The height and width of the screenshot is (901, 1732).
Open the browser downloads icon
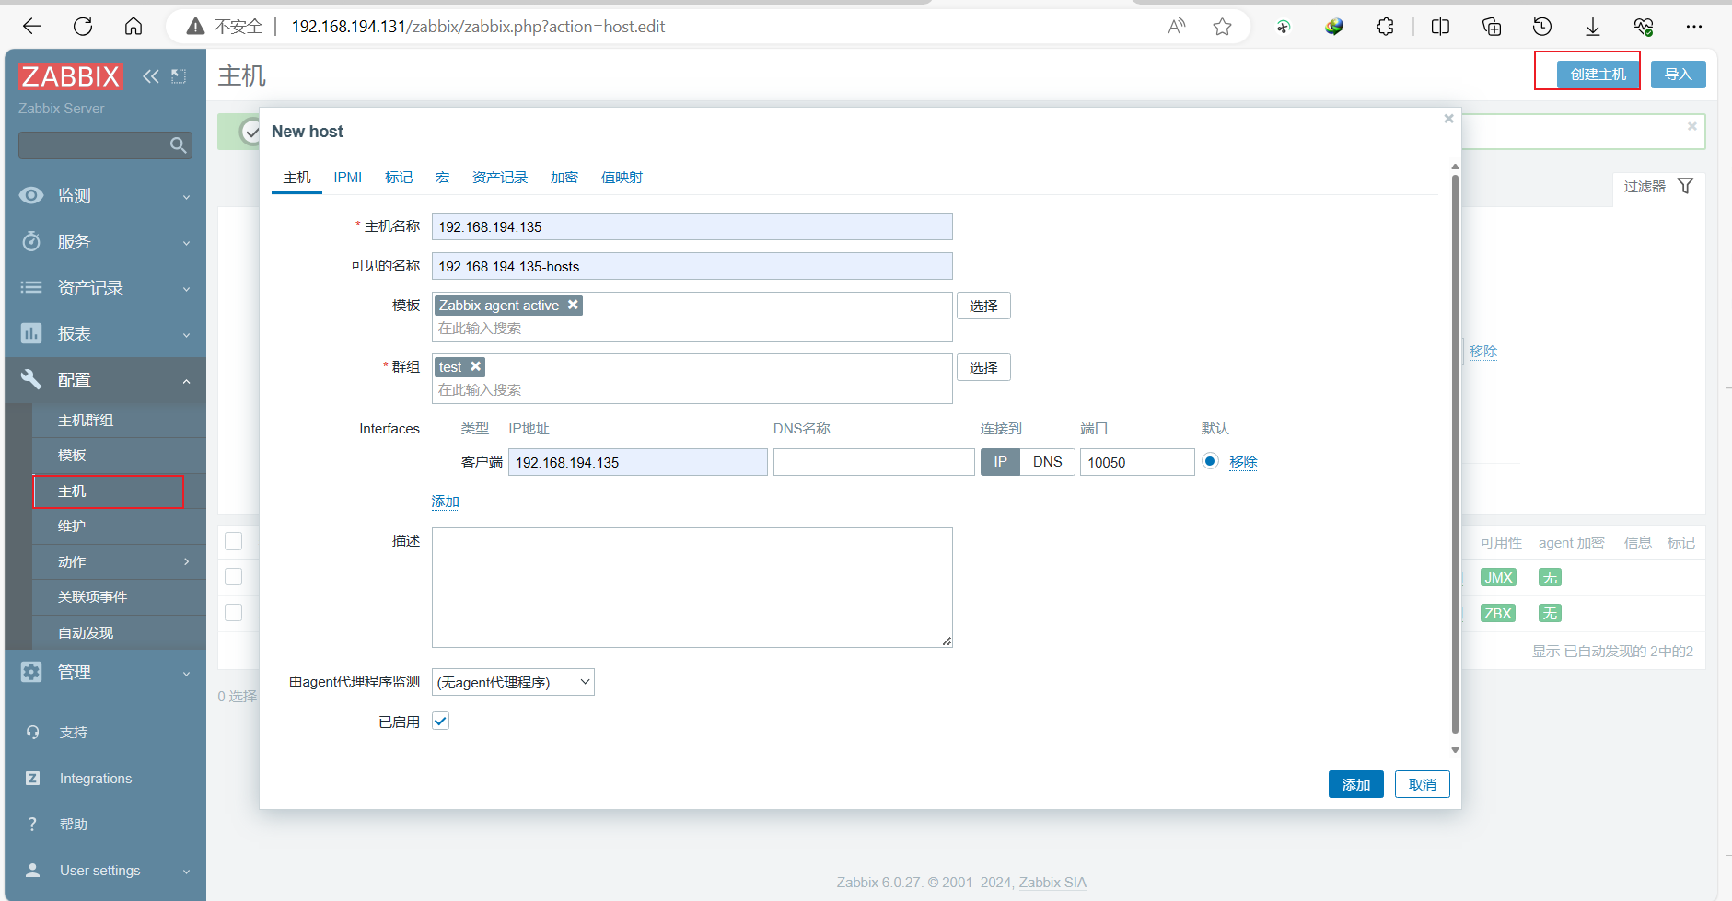click(1593, 27)
